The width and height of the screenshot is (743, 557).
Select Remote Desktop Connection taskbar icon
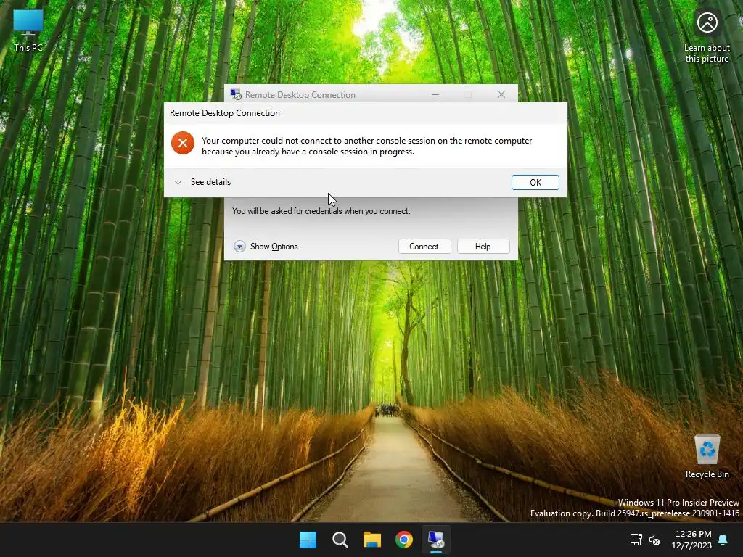[x=436, y=540]
